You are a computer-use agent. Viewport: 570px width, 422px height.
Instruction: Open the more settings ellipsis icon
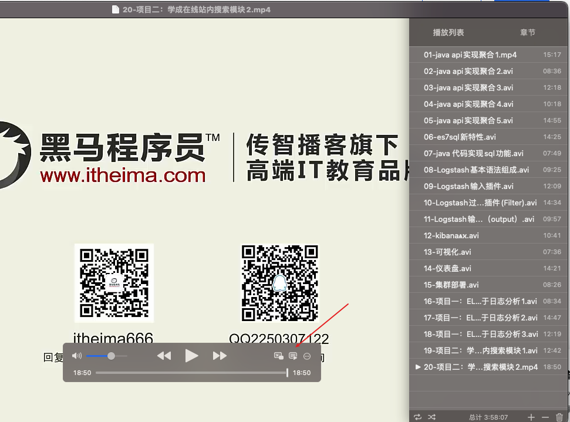307,356
